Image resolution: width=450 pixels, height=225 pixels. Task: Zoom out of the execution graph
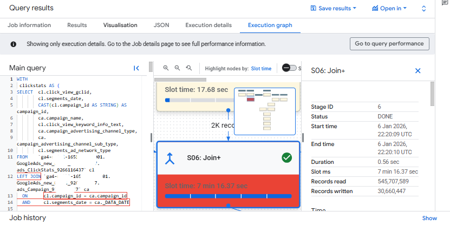point(178,68)
